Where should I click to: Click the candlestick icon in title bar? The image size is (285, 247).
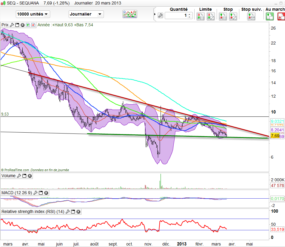point(3,3)
